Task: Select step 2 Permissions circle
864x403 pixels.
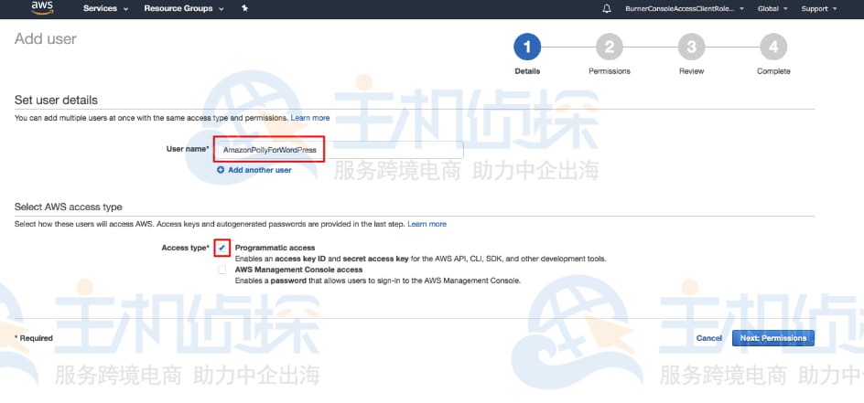Action: [x=610, y=48]
